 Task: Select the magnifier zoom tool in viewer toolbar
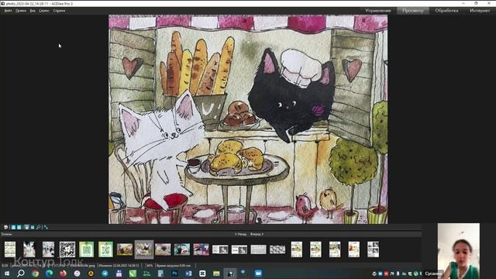(38, 227)
